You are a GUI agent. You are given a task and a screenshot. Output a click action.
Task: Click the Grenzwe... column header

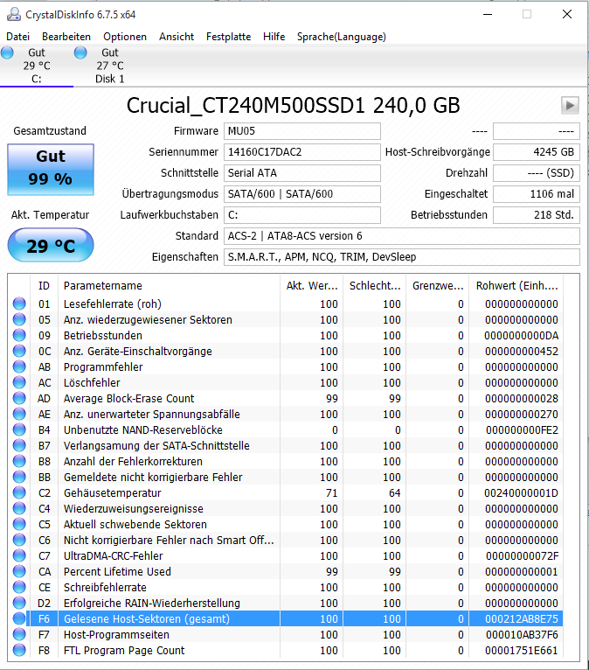click(x=438, y=285)
